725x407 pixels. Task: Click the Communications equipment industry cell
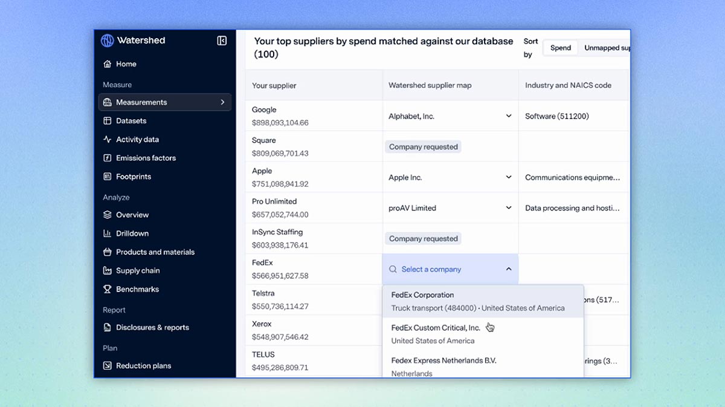[x=573, y=177]
